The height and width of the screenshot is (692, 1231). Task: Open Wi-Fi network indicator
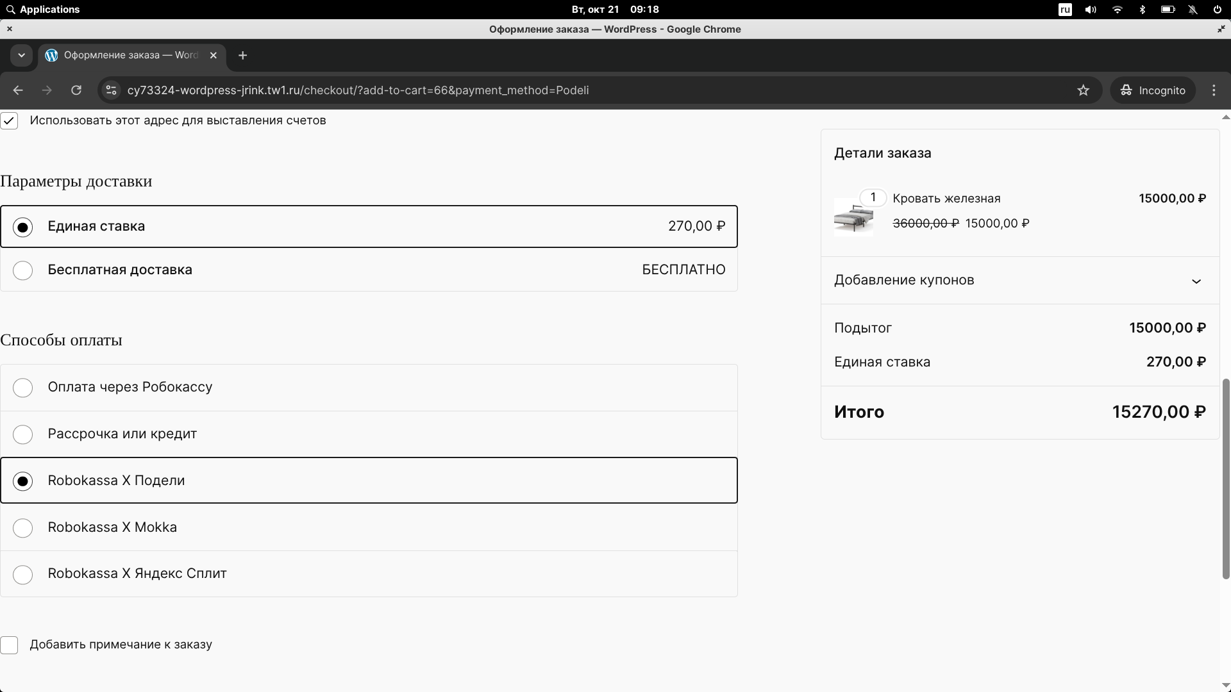(x=1117, y=10)
